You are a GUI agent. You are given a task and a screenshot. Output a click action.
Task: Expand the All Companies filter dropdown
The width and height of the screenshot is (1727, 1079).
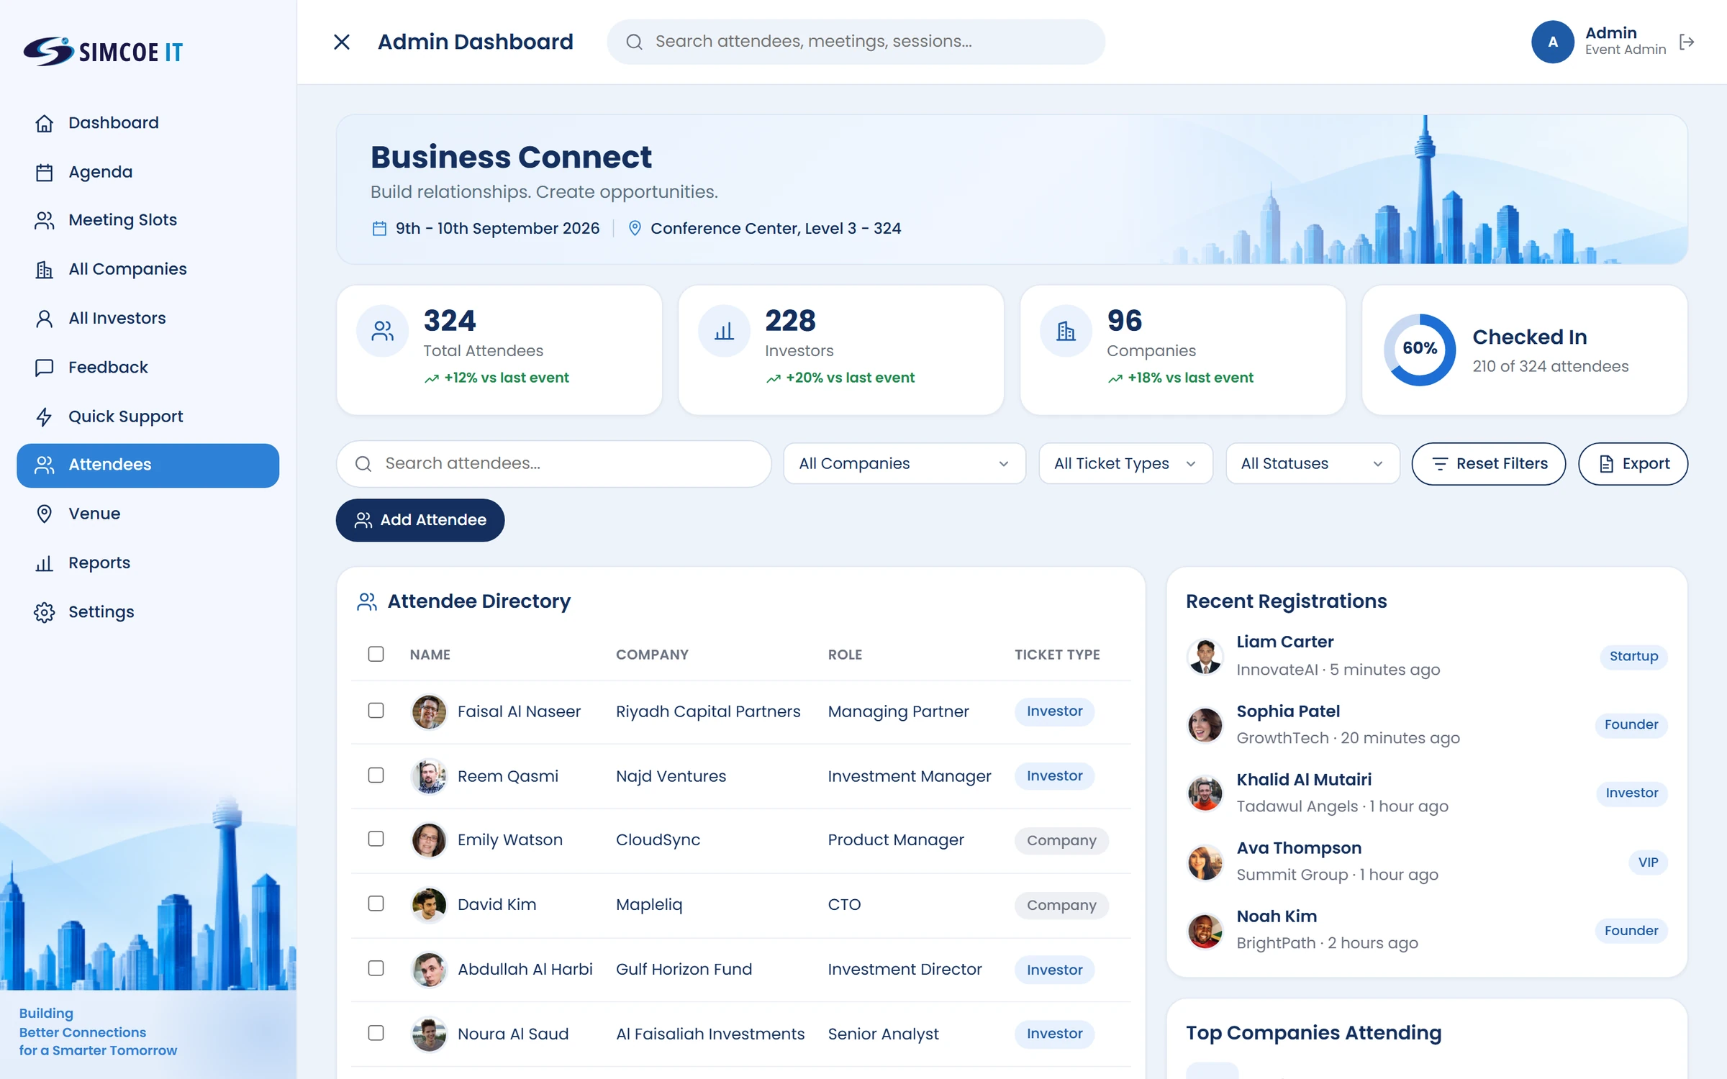pyautogui.click(x=904, y=464)
